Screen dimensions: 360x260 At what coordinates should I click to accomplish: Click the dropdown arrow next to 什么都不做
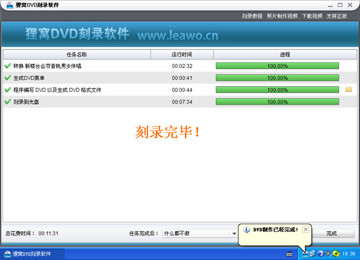[234, 234]
